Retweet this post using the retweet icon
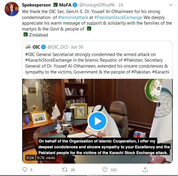 coord(64,170)
